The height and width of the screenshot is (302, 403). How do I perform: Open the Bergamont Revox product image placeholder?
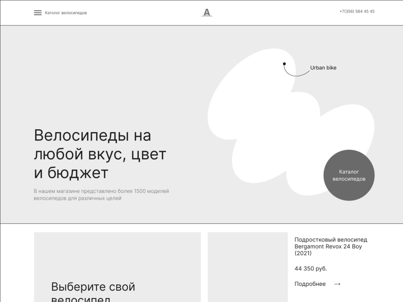tap(247, 267)
